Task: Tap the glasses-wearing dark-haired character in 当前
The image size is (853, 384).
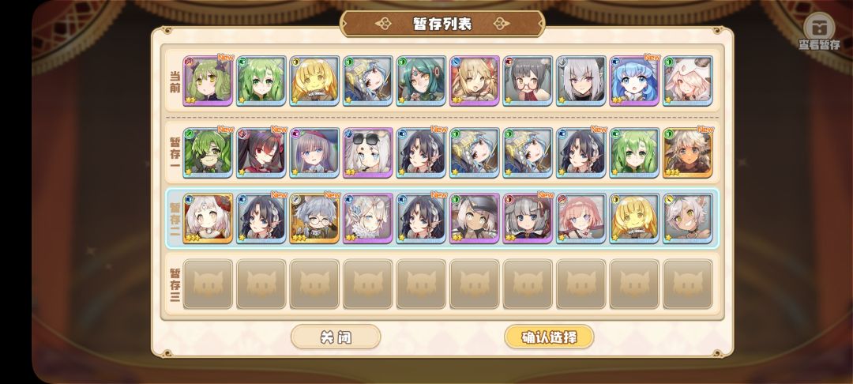Action: tap(528, 81)
